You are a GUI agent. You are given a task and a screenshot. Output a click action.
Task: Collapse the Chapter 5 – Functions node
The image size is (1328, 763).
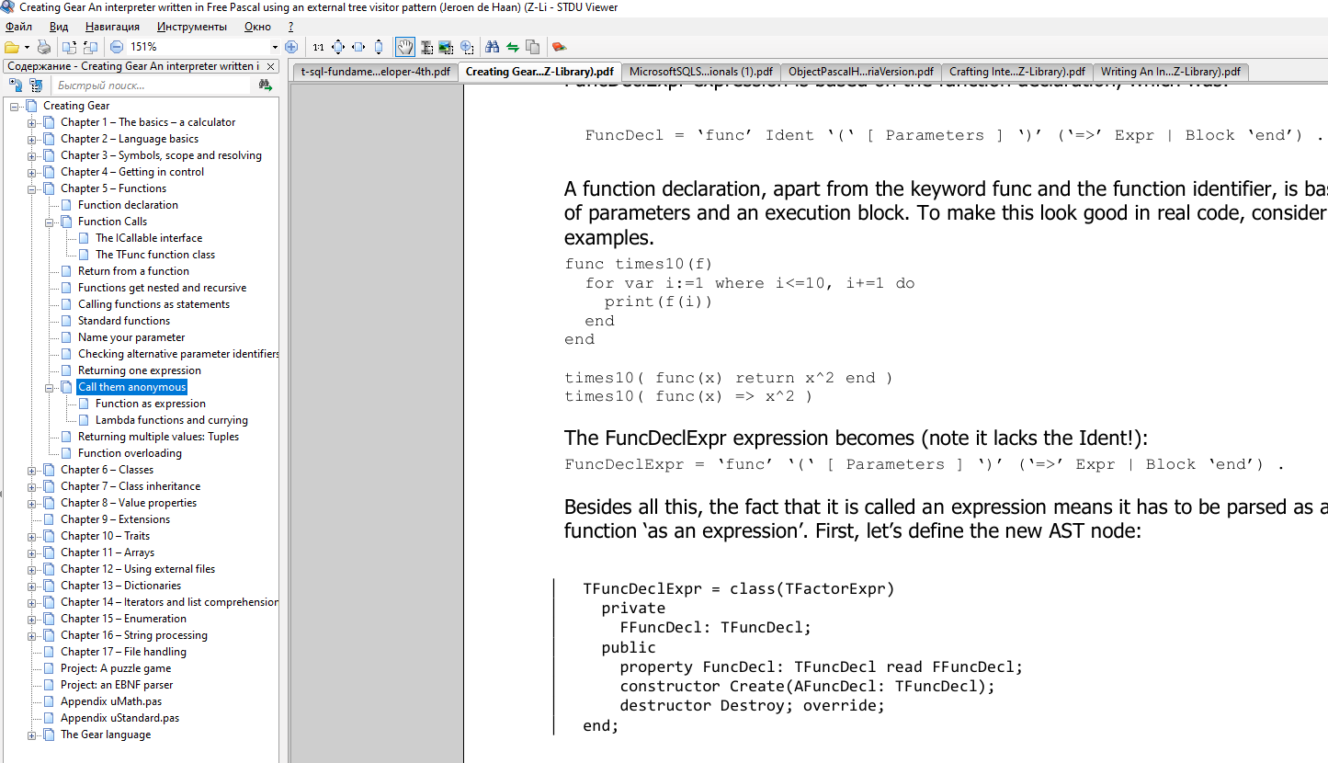pos(32,188)
